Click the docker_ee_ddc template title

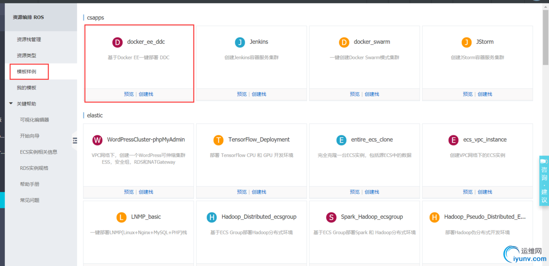[146, 42]
